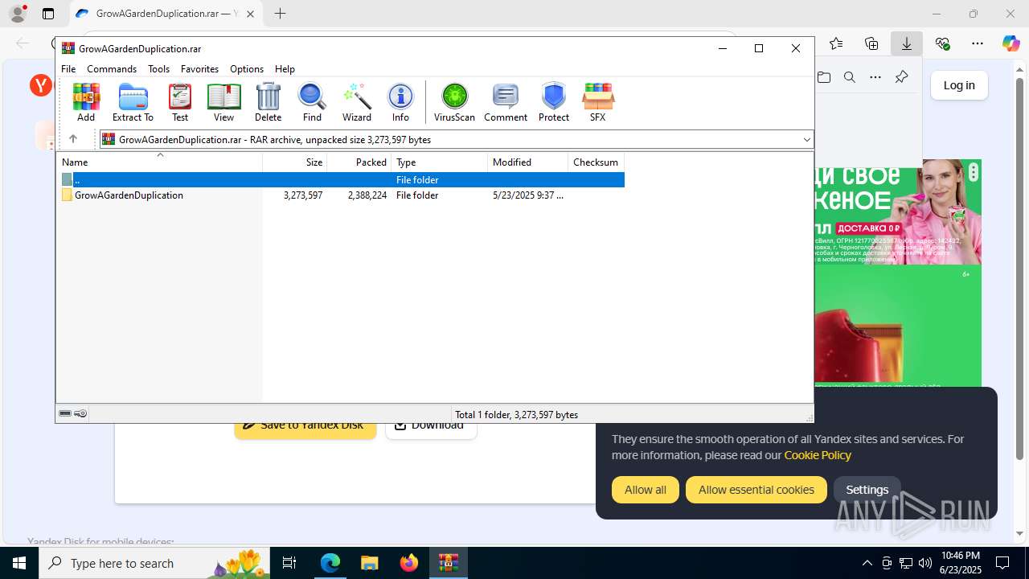The image size is (1029, 579).
Task: Click the Allow all cookies button
Action: point(646,490)
